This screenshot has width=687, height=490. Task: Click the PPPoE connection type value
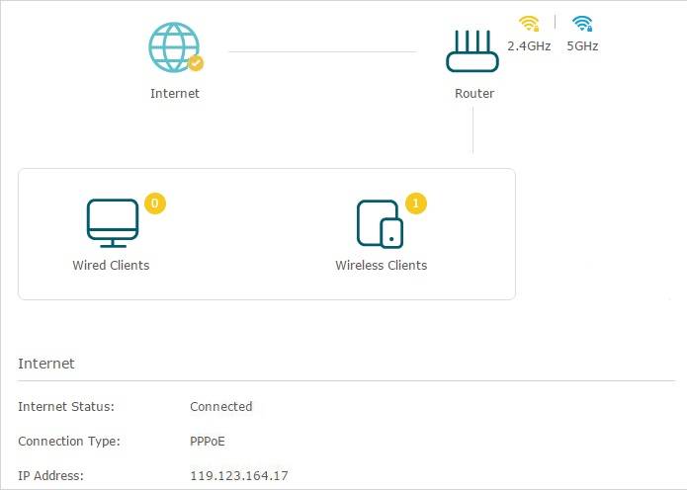point(208,441)
